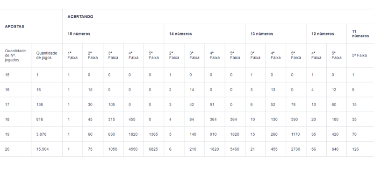Click the 12 números group header

click(323, 34)
